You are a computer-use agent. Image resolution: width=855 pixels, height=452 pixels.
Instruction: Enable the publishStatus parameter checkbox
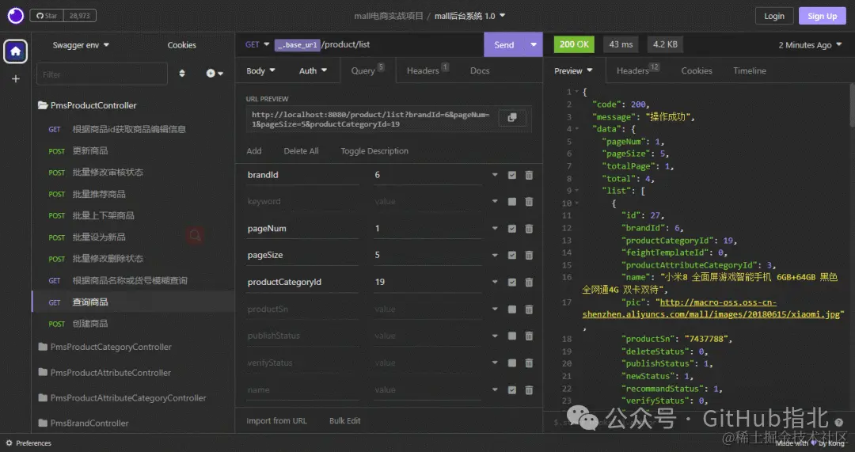[x=512, y=336]
